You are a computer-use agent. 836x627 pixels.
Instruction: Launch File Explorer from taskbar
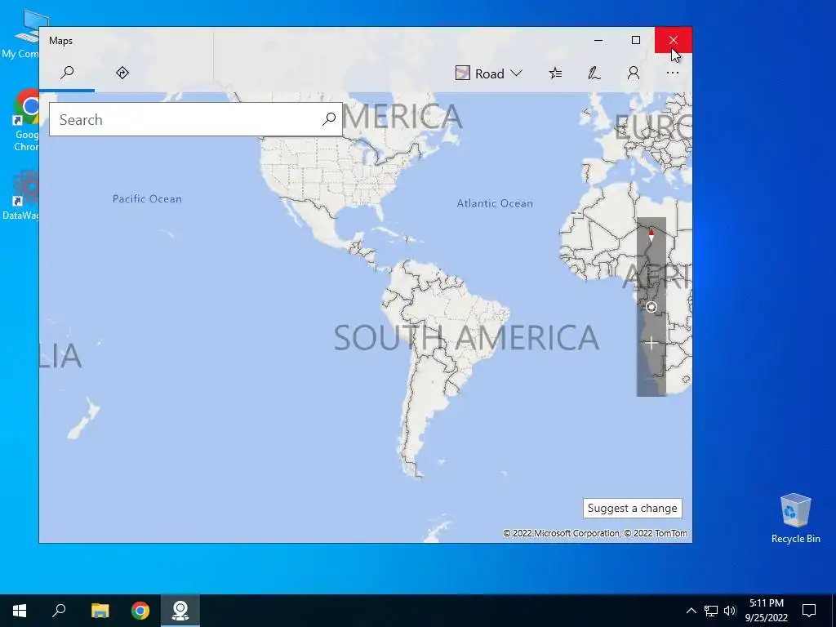click(x=100, y=611)
